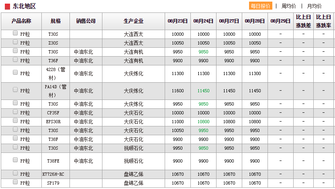
Task: Click green price 9950 on 08月24日
Action: (x=203, y=130)
